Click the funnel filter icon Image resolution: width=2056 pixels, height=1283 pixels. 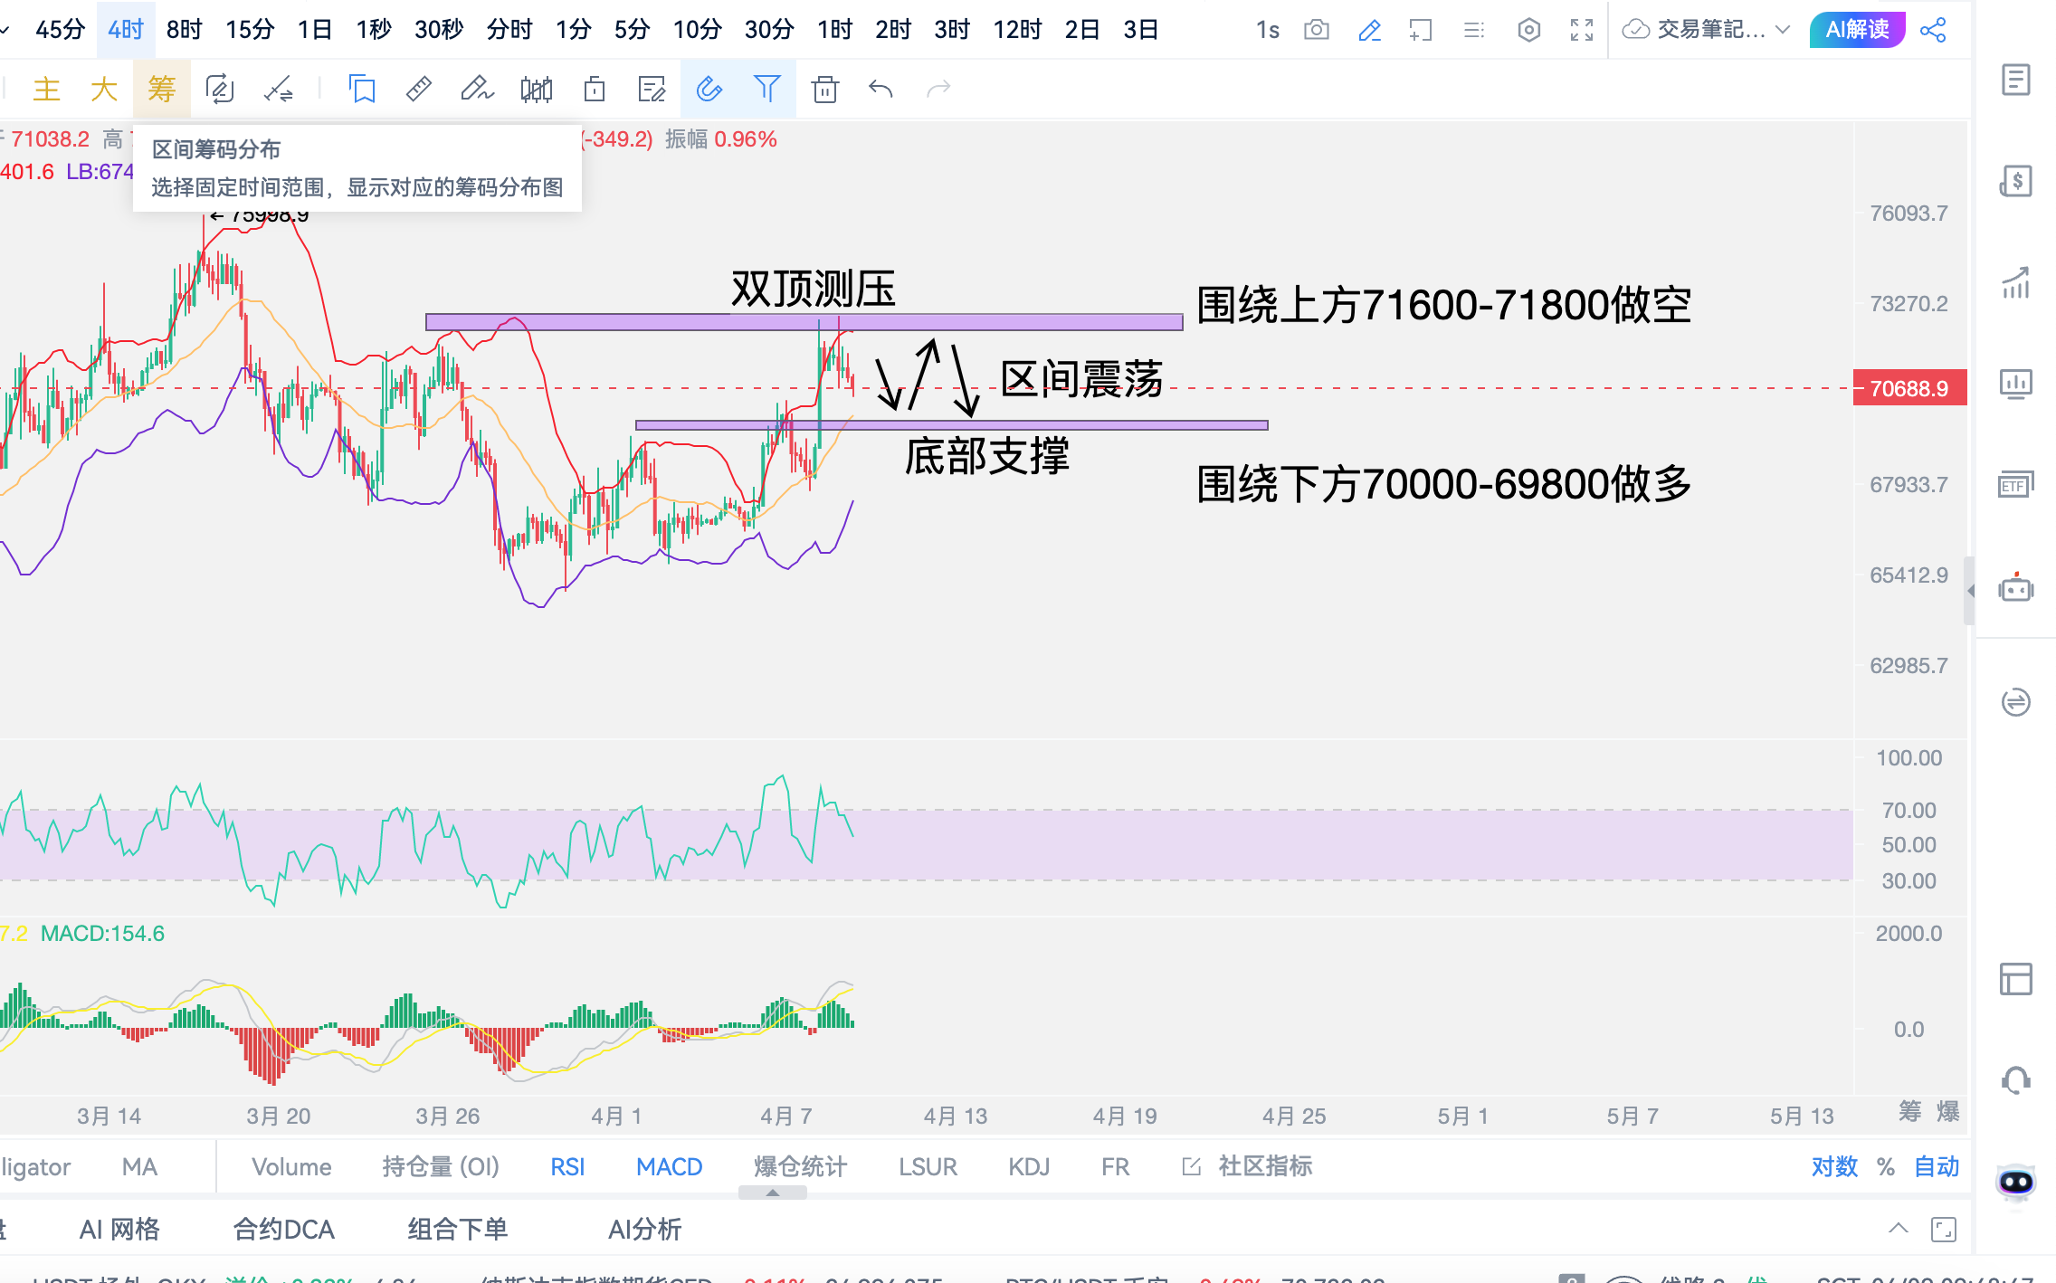click(x=766, y=89)
